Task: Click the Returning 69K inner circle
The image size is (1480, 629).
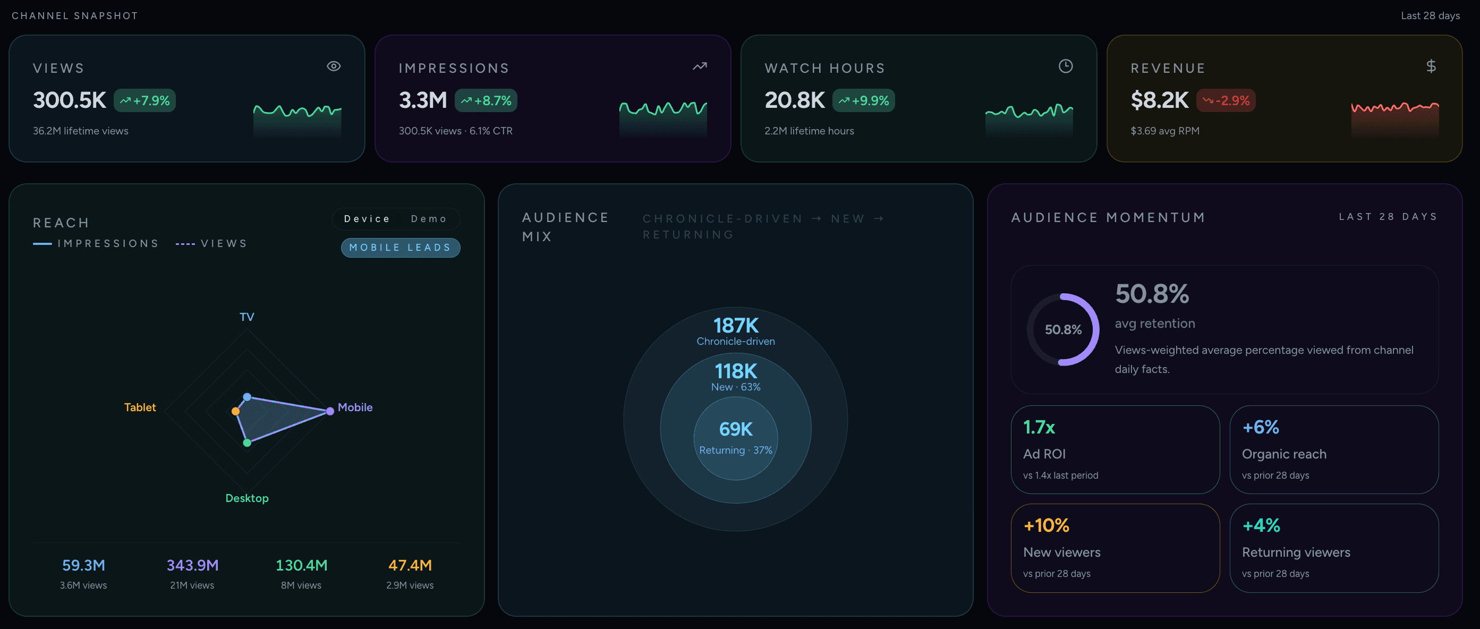Action: [x=735, y=438]
